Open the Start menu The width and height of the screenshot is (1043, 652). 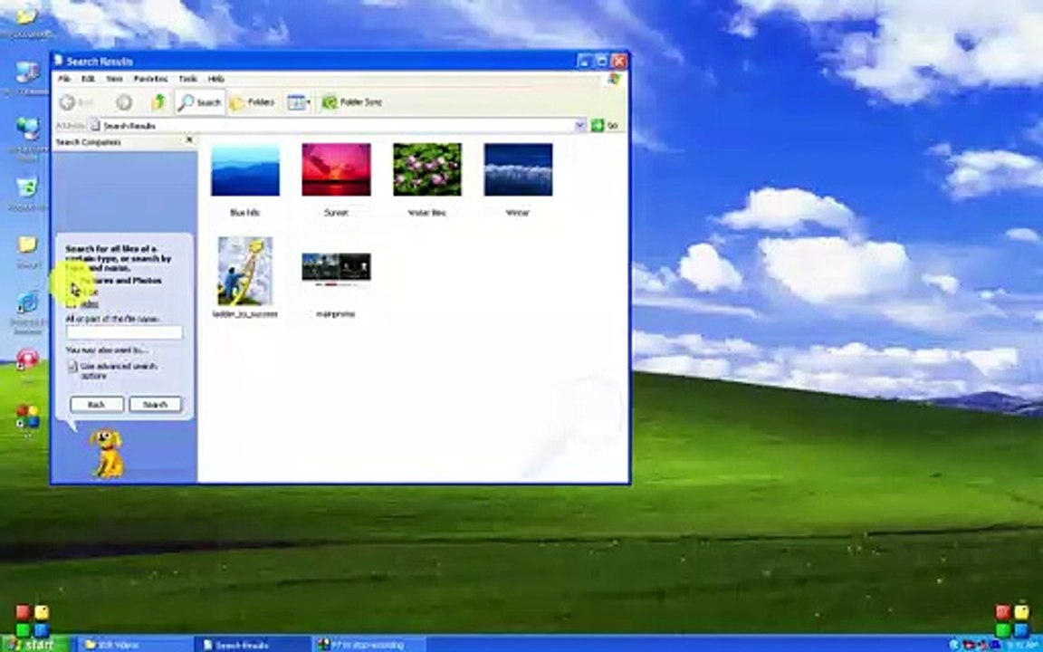point(34,644)
